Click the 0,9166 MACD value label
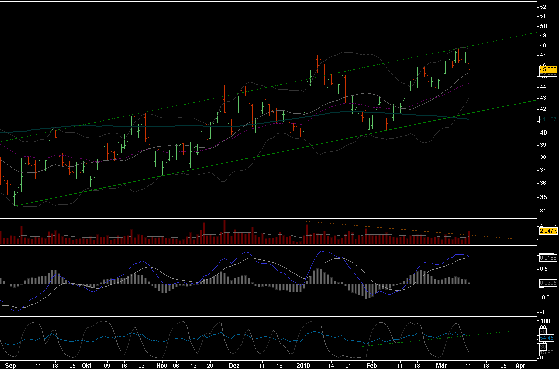The image size is (559, 369). [548, 258]
